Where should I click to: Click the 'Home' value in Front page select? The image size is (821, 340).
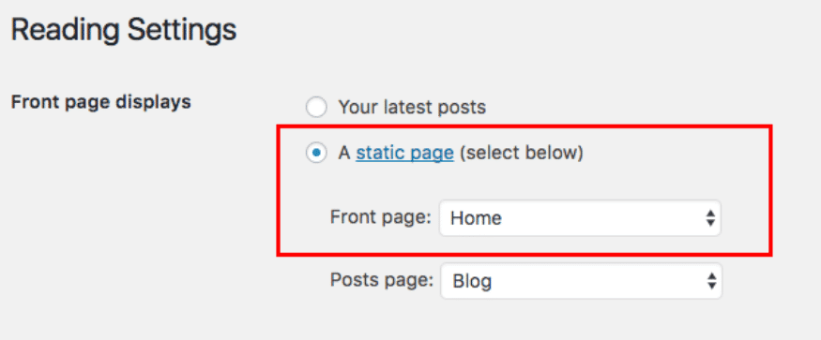pos(476,218)
